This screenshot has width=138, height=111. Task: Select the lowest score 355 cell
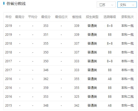point(46,44)
